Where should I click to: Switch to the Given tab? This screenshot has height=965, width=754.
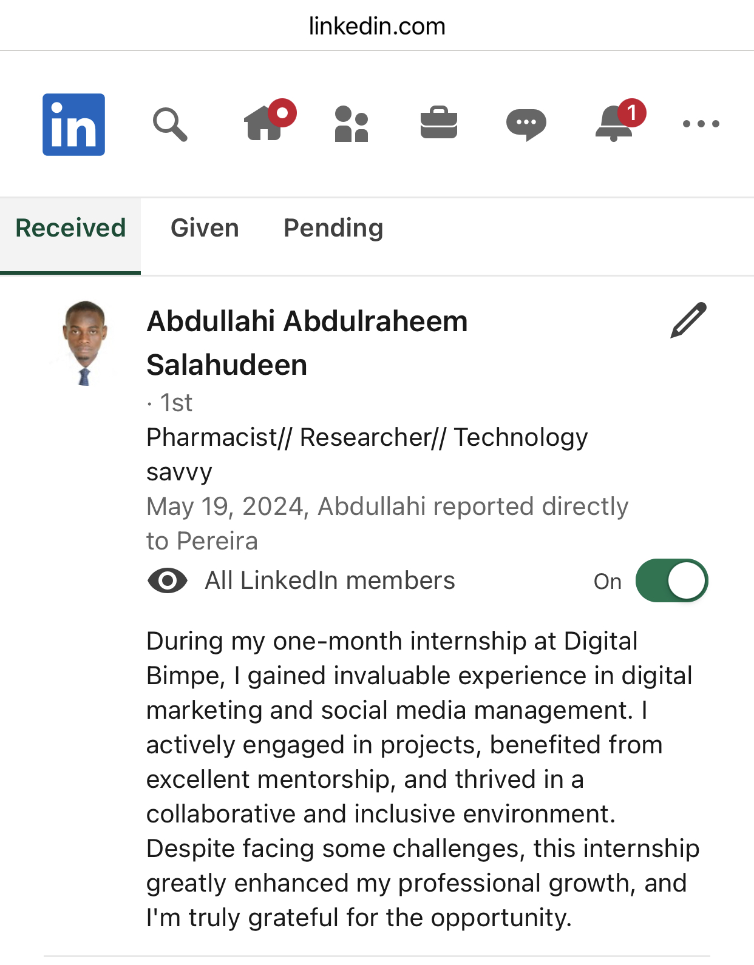[x=205, y=229]
